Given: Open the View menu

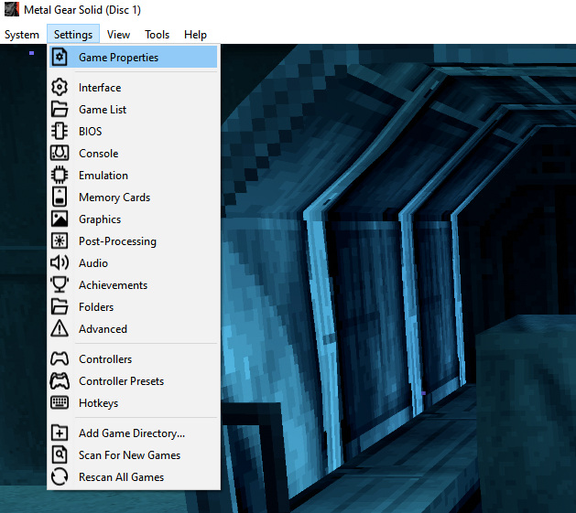Looking at the screenshot, I should tap(118, 35).
